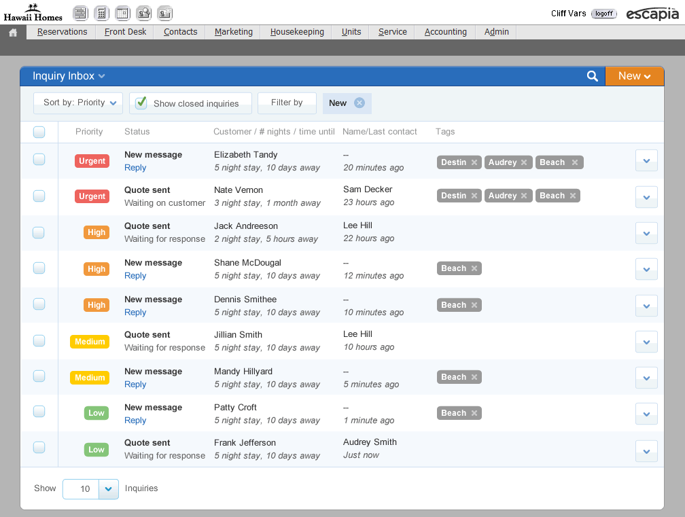Open the Show 10 inquiries dropdown
The width and height of the screenshot is (685, 517).
109,489
